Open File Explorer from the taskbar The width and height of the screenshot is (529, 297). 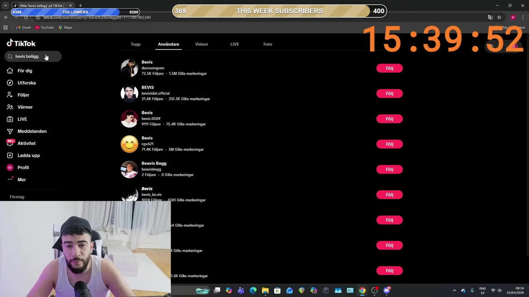click(265, 290)
